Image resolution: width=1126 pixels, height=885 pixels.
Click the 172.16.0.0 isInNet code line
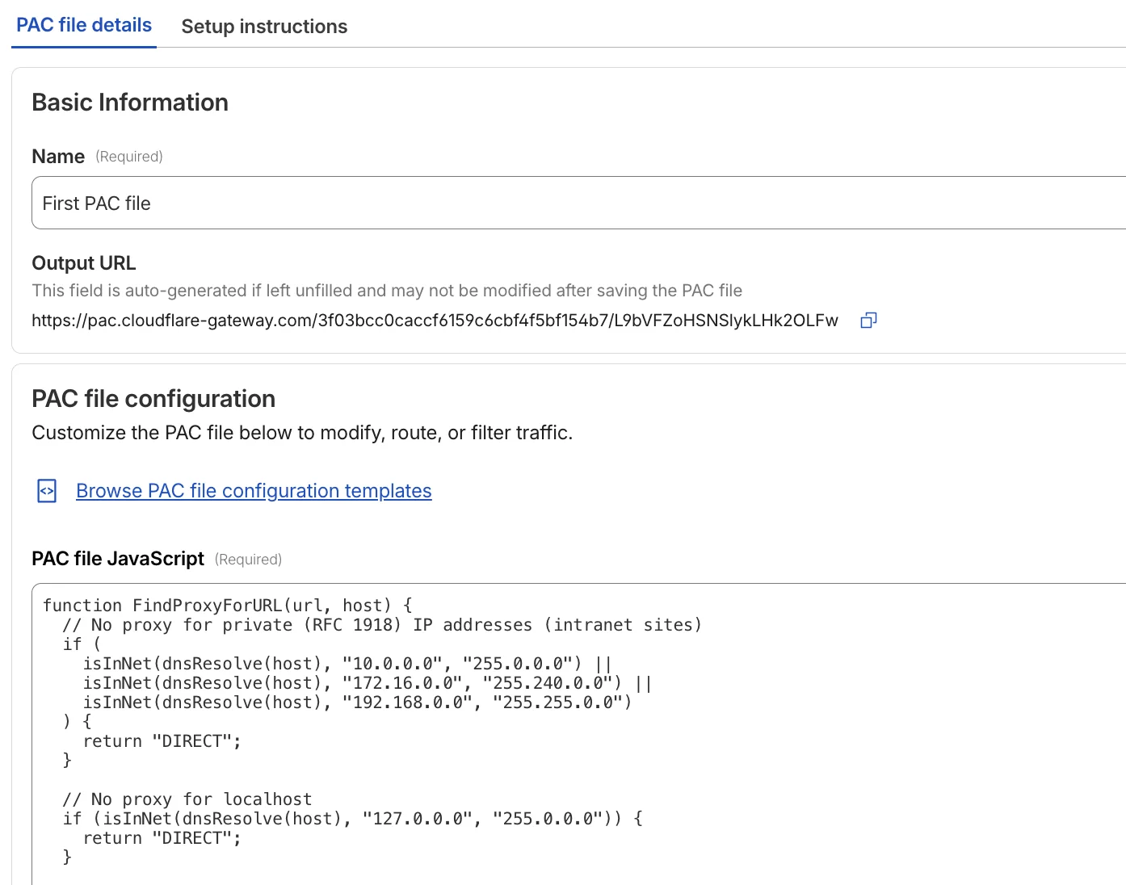pos(367,683)
